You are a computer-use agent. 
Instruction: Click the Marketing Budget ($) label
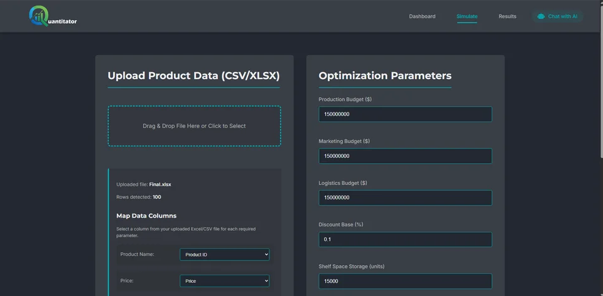344,141
